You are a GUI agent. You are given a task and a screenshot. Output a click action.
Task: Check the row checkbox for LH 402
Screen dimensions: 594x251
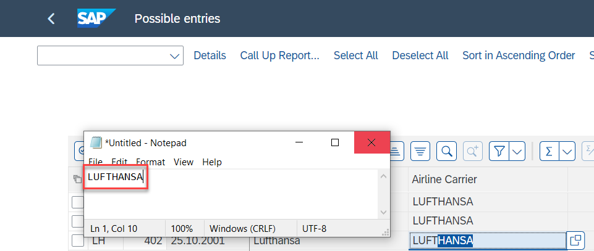(78, 241)
